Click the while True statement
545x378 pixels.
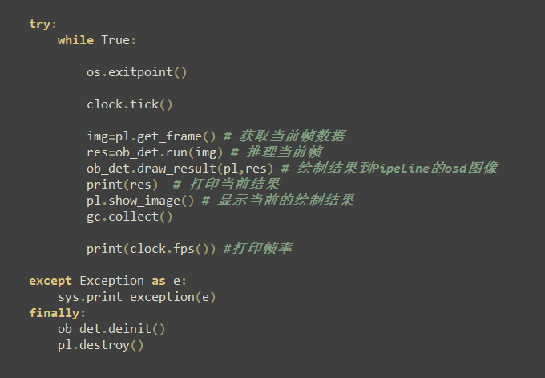tap(97, 40)
